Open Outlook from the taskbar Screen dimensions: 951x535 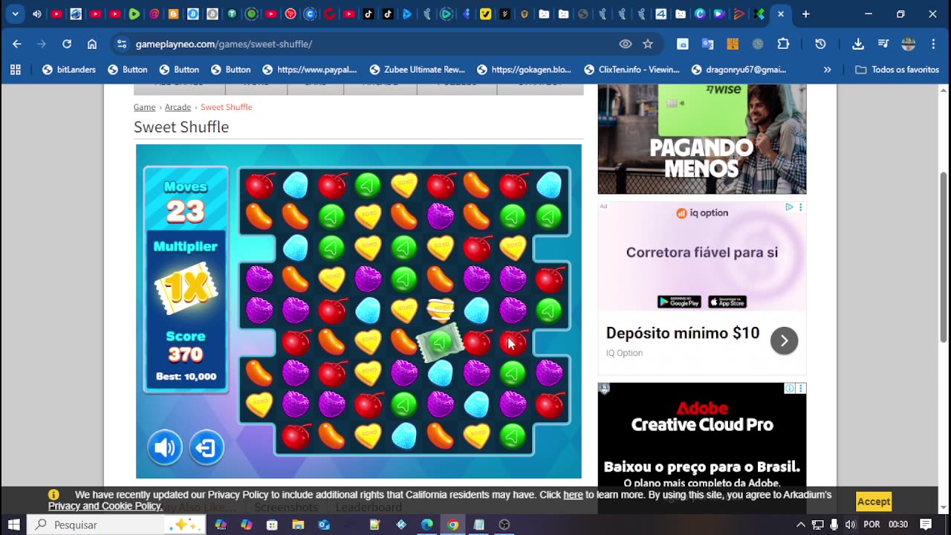click(x=324, y=525)
